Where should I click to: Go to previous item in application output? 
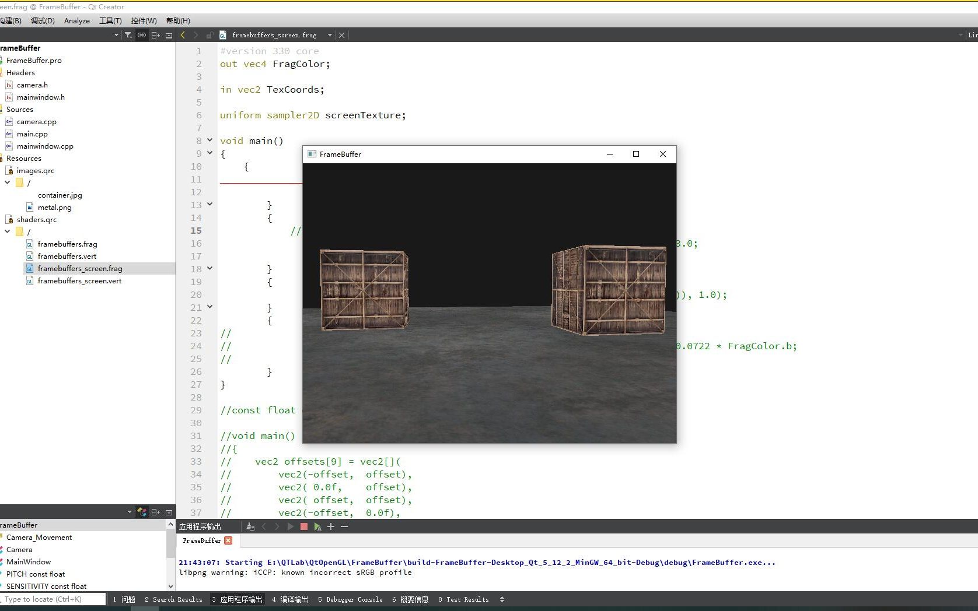(x=264, y=526)
